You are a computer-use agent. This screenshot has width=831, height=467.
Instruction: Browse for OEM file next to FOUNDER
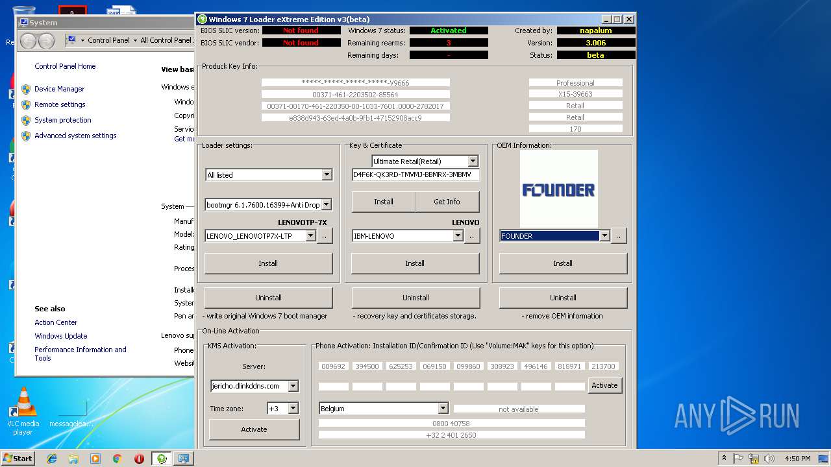point(619,236)
